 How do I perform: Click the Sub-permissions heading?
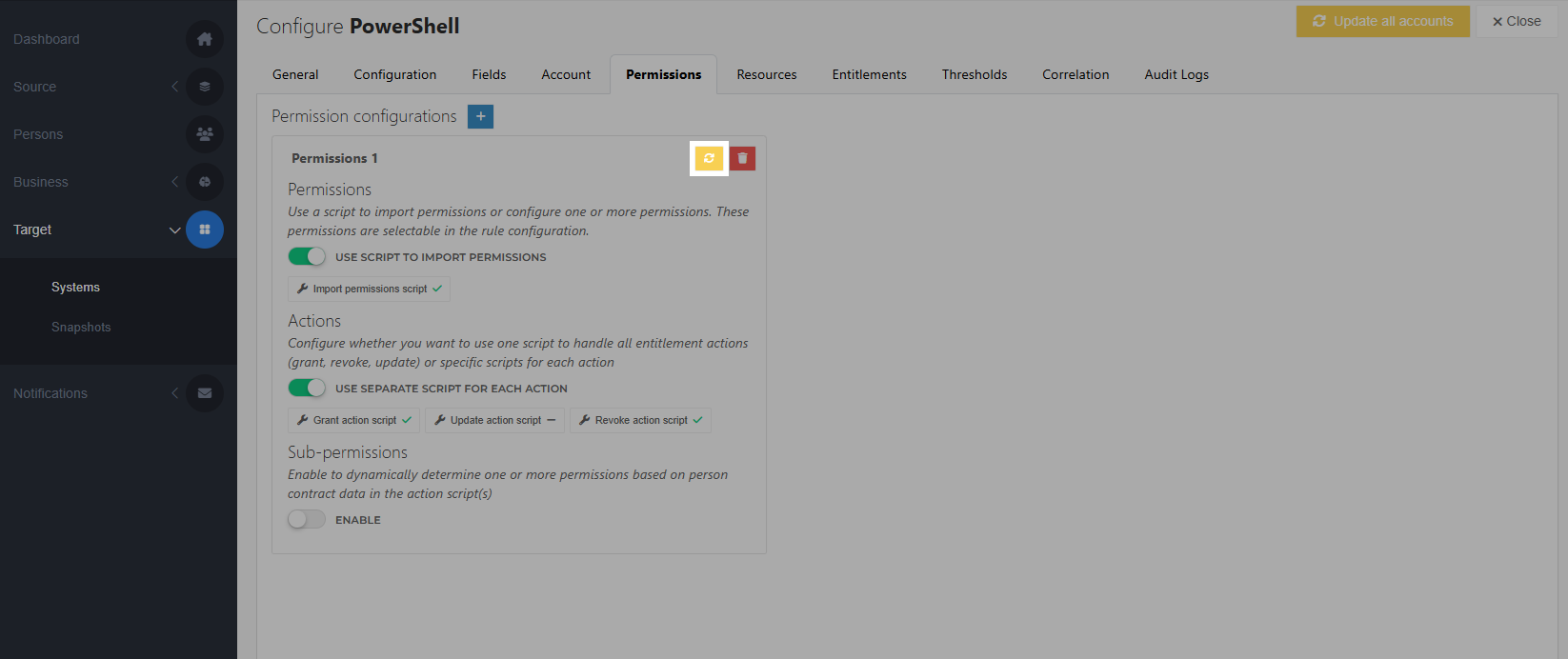pyautogui.click(x=348, y=452)
